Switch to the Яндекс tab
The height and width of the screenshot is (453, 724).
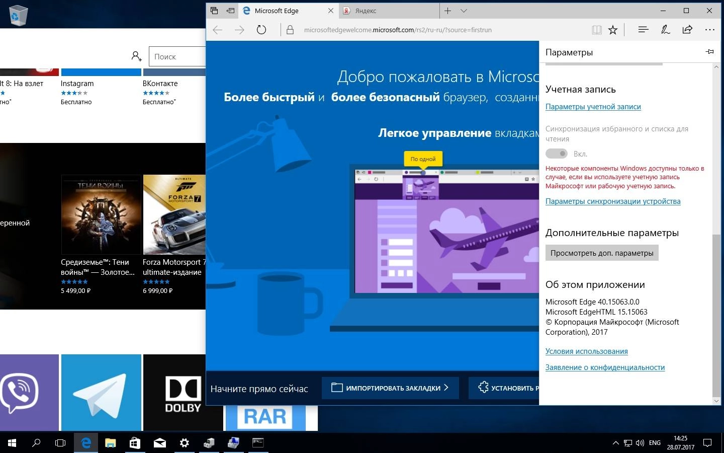(x=389, y=11)
